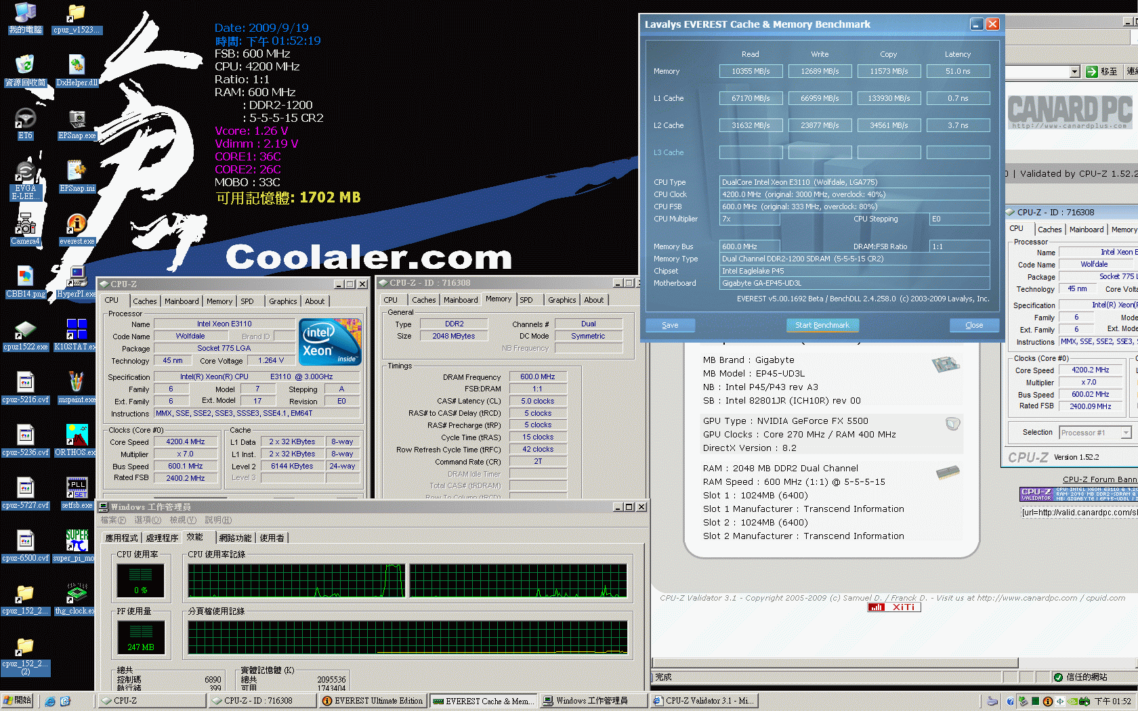Click the XiTi stats badge
The image size is (1138, 711).
[894, 607]
